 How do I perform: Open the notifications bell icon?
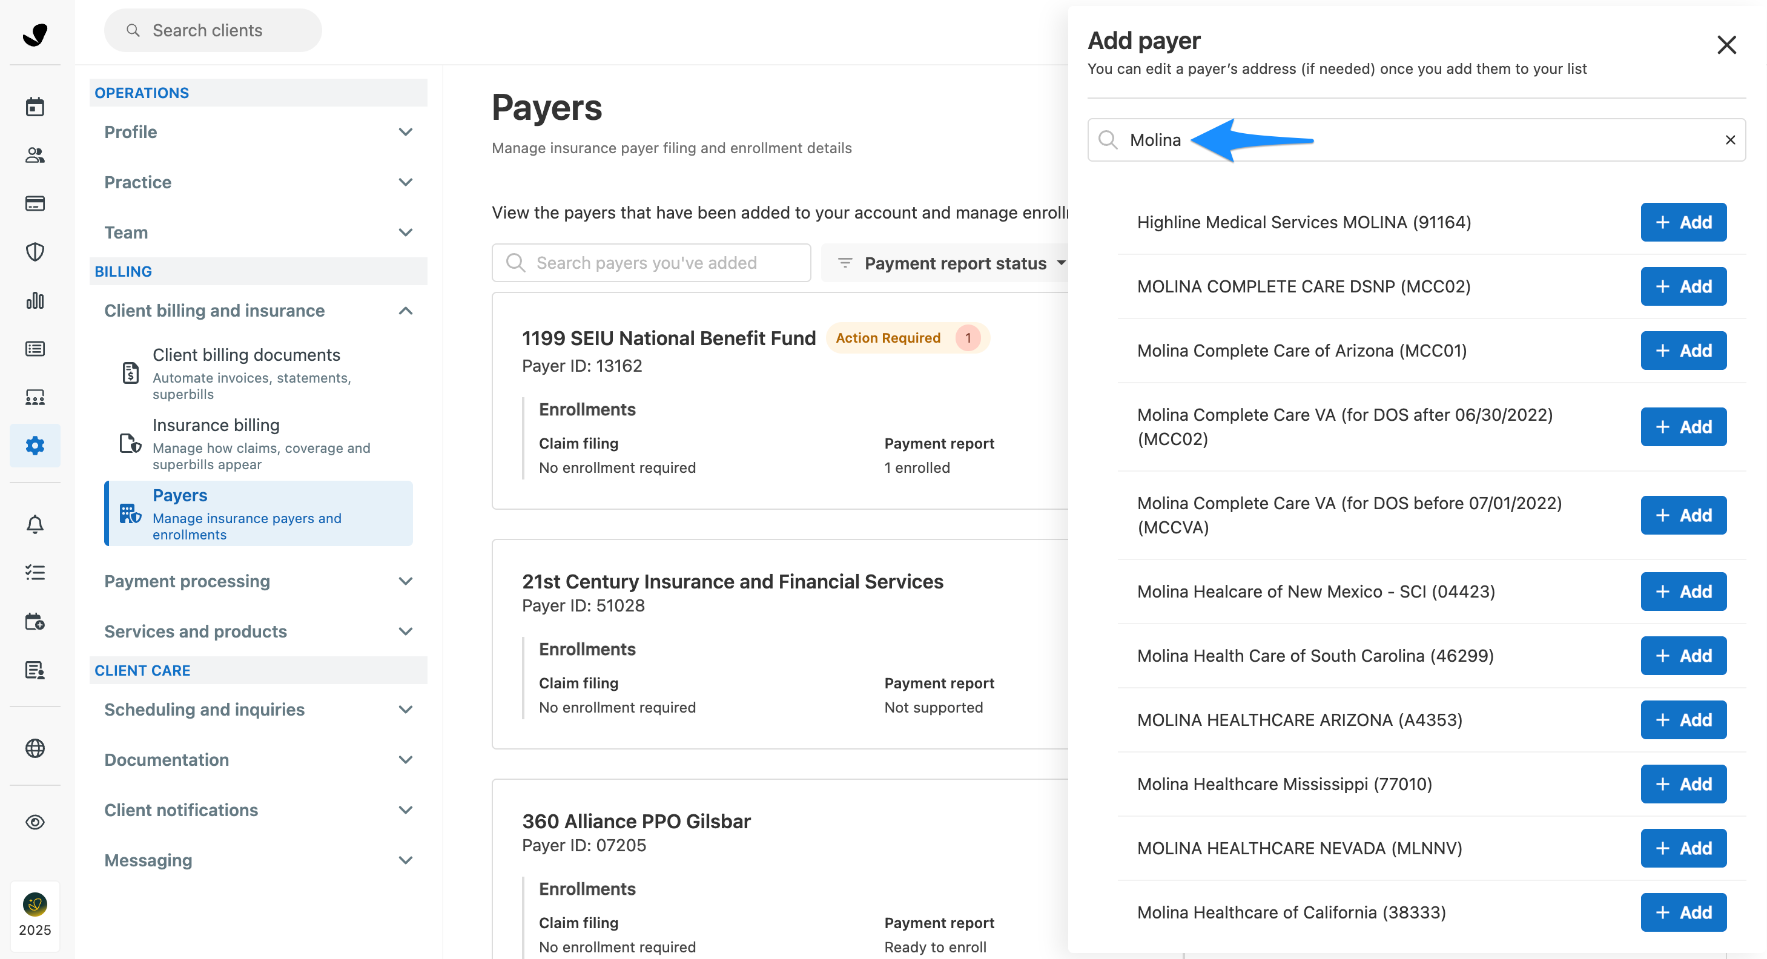35,525
